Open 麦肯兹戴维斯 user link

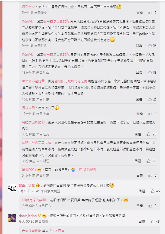tap(31, 231)
